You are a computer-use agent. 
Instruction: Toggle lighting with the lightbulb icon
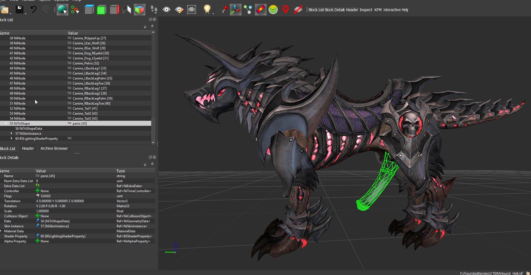coord(207,9)
